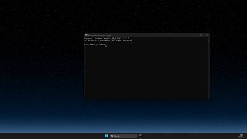Click the taskbar Search box

(123, 136)
